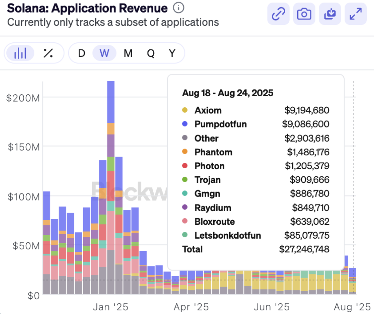Click the Trojan value $909,666
Viewport: 374px width, 314px height.
click(x=310, y=180)
